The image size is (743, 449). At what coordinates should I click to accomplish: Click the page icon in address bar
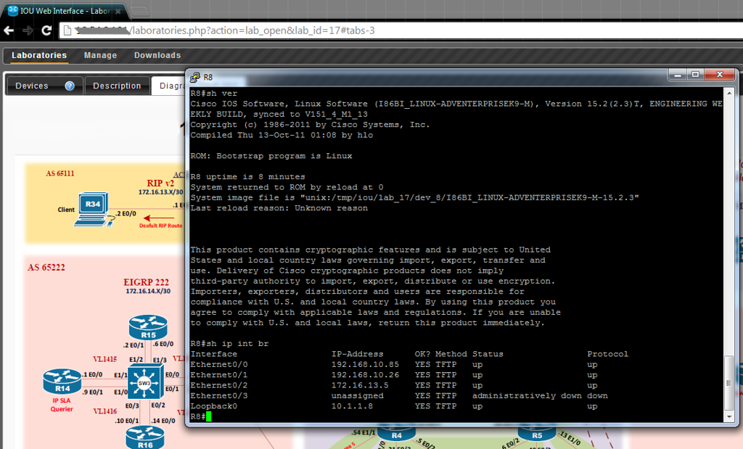click(67, 30)
